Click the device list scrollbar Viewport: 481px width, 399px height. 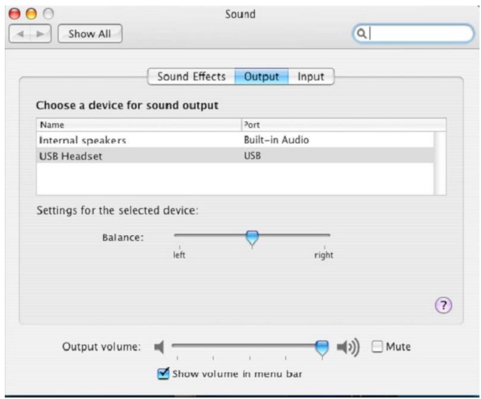[x=440, y=163]
